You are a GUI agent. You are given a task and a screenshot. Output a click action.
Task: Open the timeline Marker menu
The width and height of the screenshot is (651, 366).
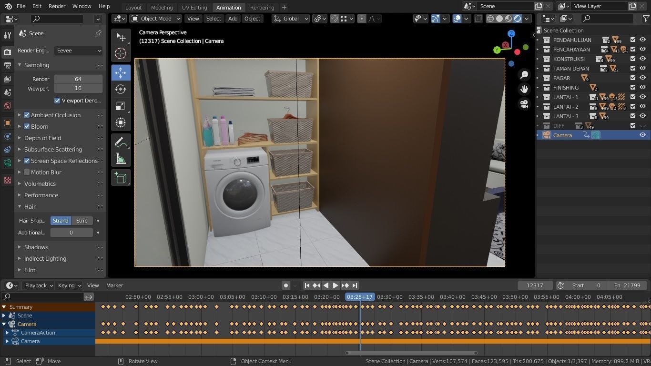(x=114, y=285)
